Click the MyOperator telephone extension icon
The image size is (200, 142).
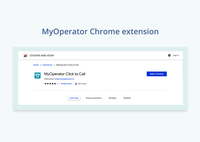click(x=37, y=76)
